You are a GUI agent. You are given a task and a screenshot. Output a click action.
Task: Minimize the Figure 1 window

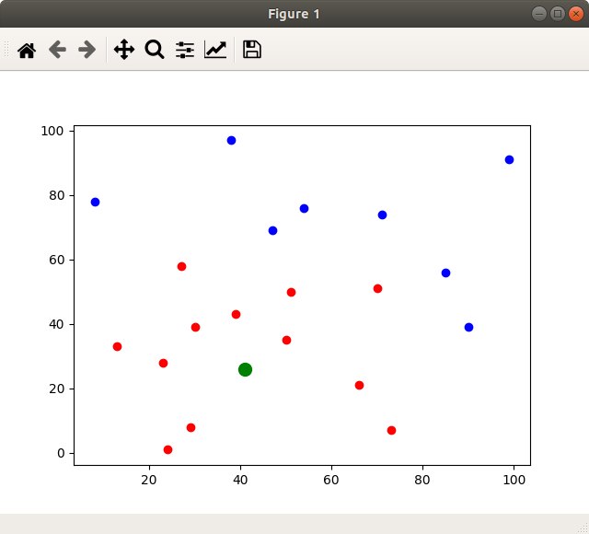pyautogui.click(x=539, y=14)
